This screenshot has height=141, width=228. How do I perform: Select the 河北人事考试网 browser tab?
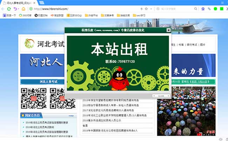tap(19, 3)
